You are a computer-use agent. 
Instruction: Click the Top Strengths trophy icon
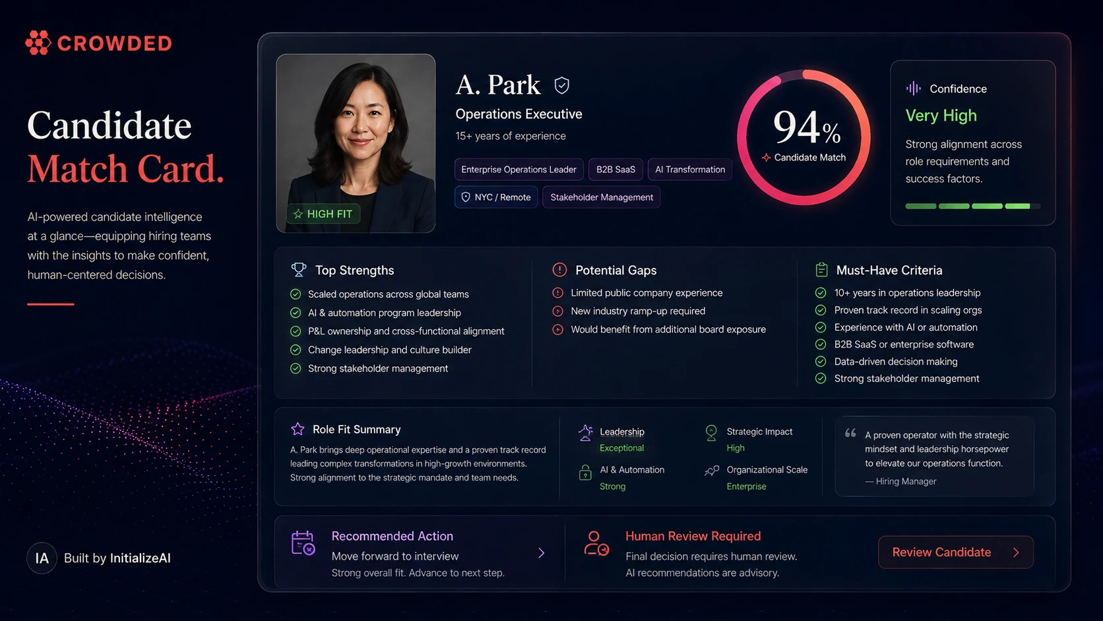tap(299, 270)
